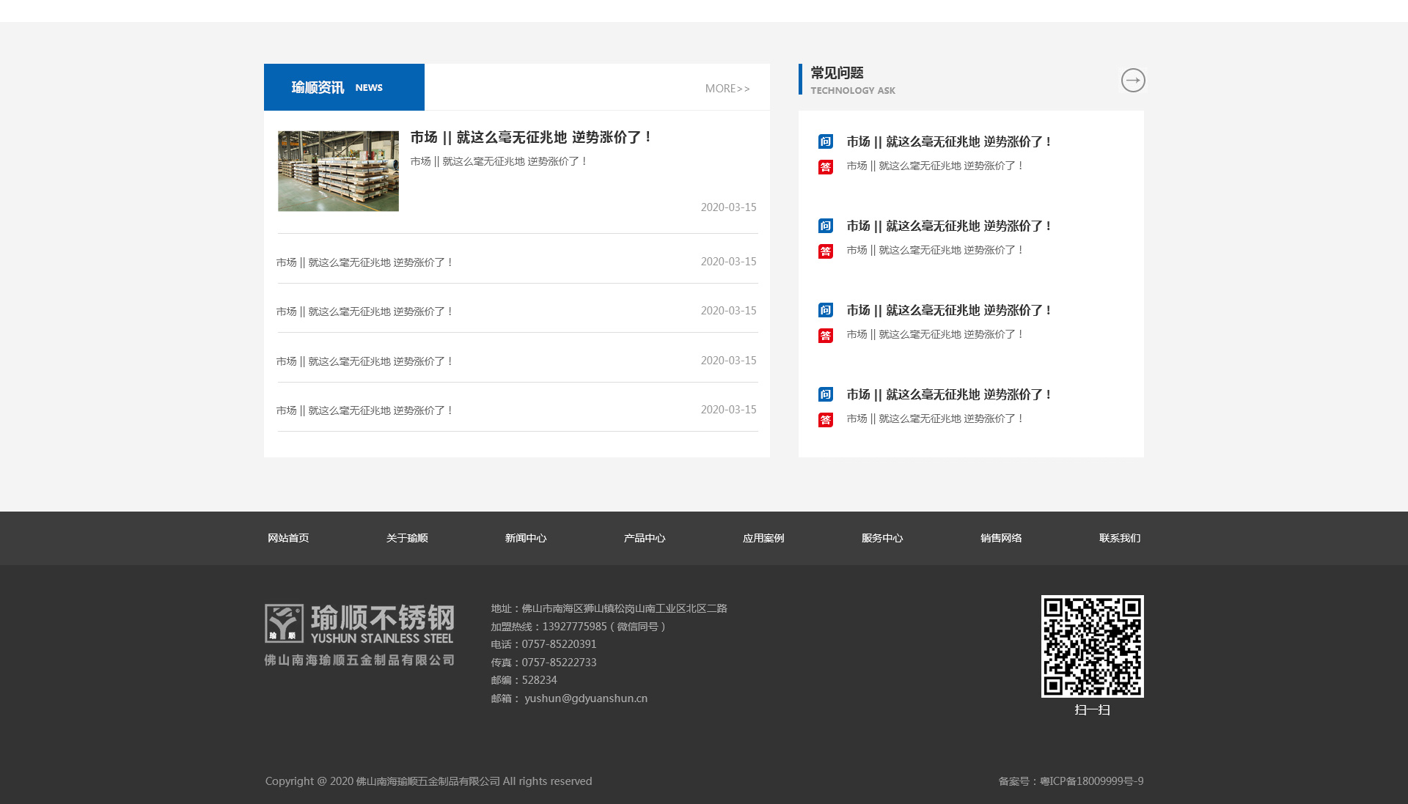
Task: Click the first blue 问 question icon
Action: [826, 142]
